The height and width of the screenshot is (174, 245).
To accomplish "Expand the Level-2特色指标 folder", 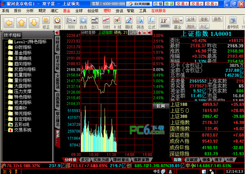I will pos(27,42).
